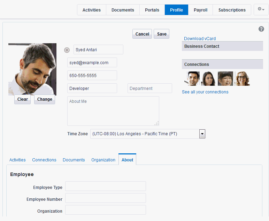
Task: Change the profile photo
Action: point(45,99)
